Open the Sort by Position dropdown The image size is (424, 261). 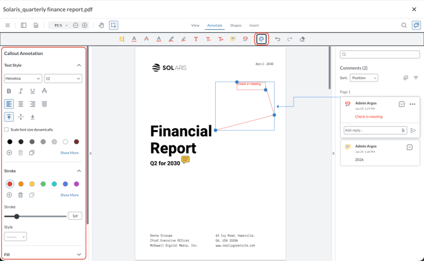click(x=363, y=78)
